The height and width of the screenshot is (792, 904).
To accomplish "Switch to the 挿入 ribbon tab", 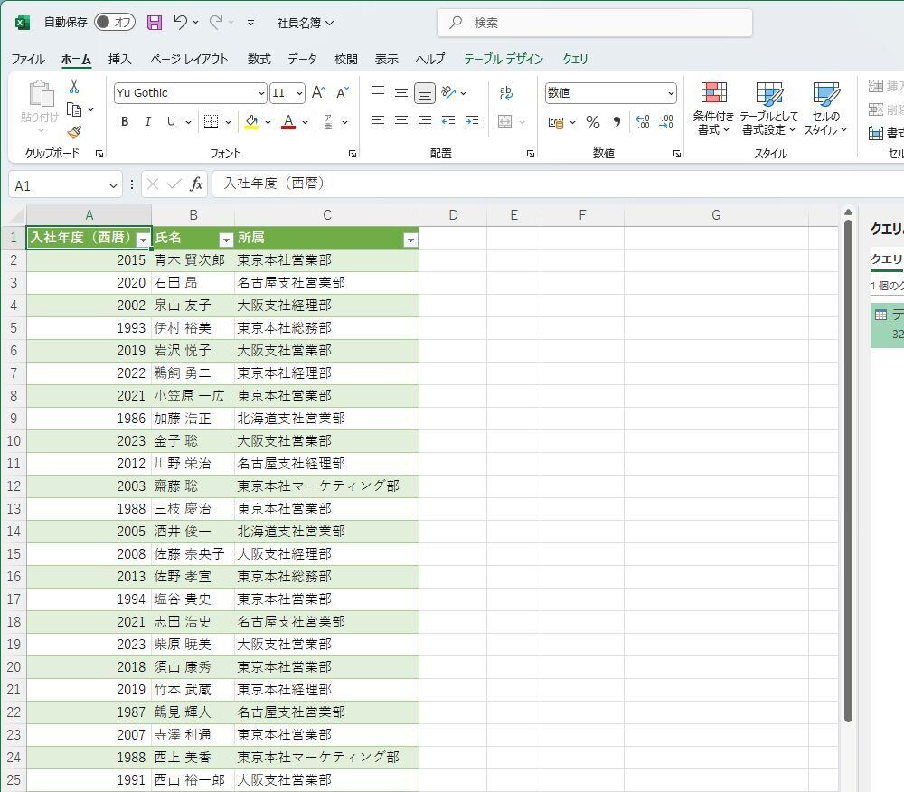I will point(119,59).
